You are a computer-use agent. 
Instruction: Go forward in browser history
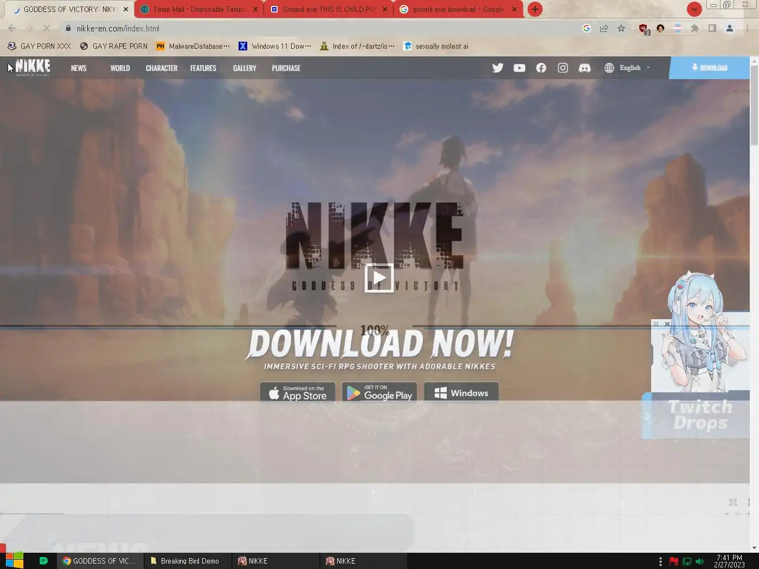(x=29, y=28)
